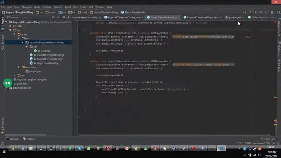The height and width of the screenshot is (158, 281).
Task: Collapse the BuycraftTemplateThing root node
Action: [6, 22]
